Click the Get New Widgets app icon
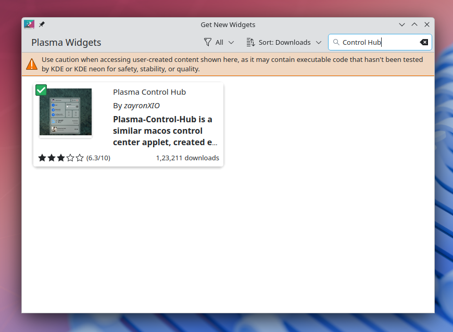The image size is (453, 332). point(29,24)
